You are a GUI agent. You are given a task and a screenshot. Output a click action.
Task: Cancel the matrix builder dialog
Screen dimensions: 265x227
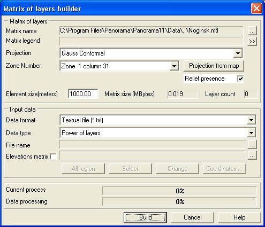coord(192,217)
